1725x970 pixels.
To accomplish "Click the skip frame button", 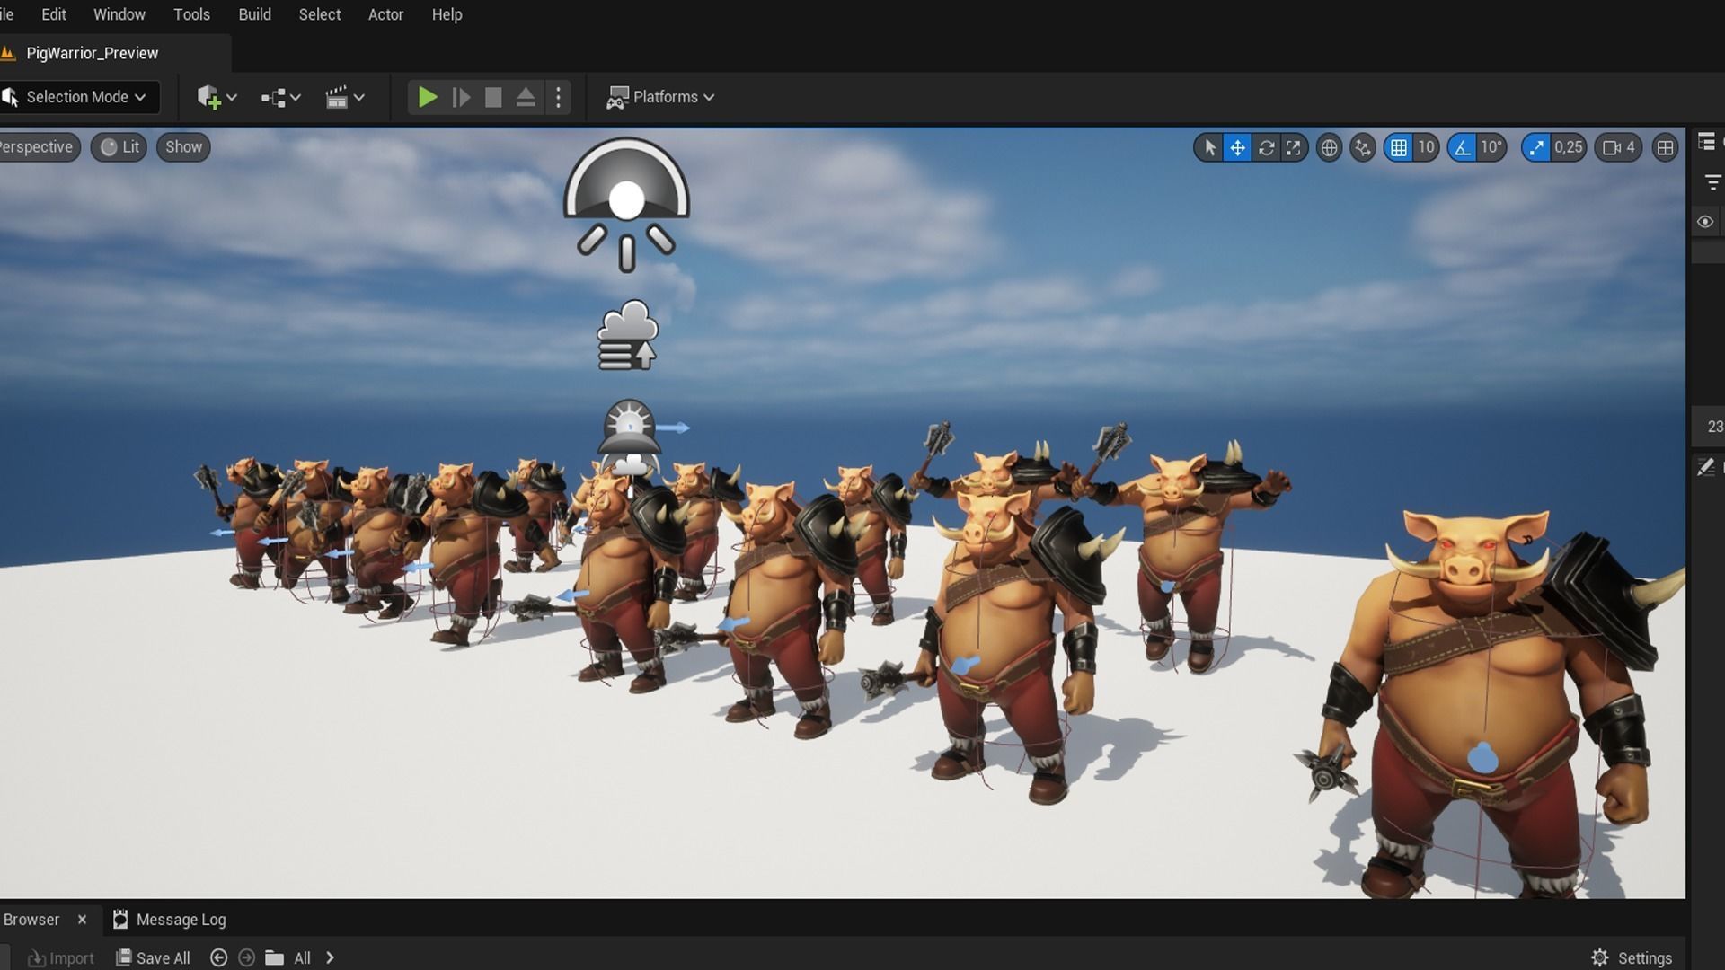I will [461, 97].
